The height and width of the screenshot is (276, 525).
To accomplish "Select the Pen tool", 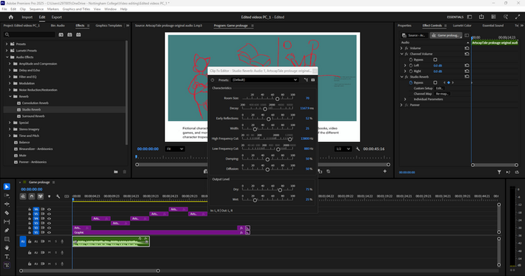I will coord(7,230).
